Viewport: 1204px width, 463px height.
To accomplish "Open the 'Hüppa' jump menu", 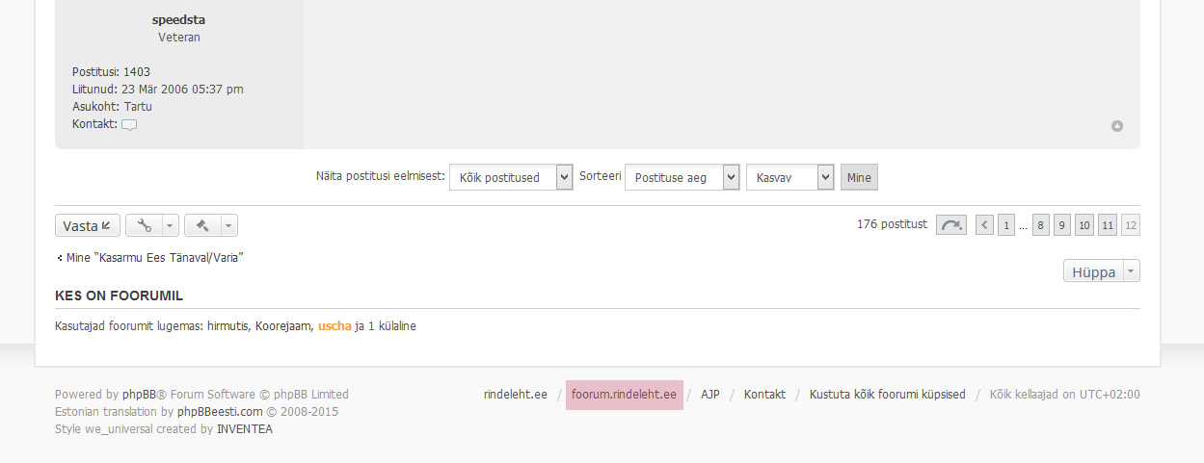I will tap(1101, 271).
